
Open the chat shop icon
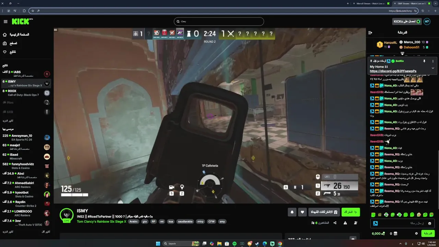point(395,233)
